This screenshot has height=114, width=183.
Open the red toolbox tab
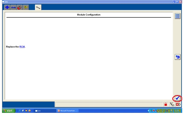click(20, 7)
